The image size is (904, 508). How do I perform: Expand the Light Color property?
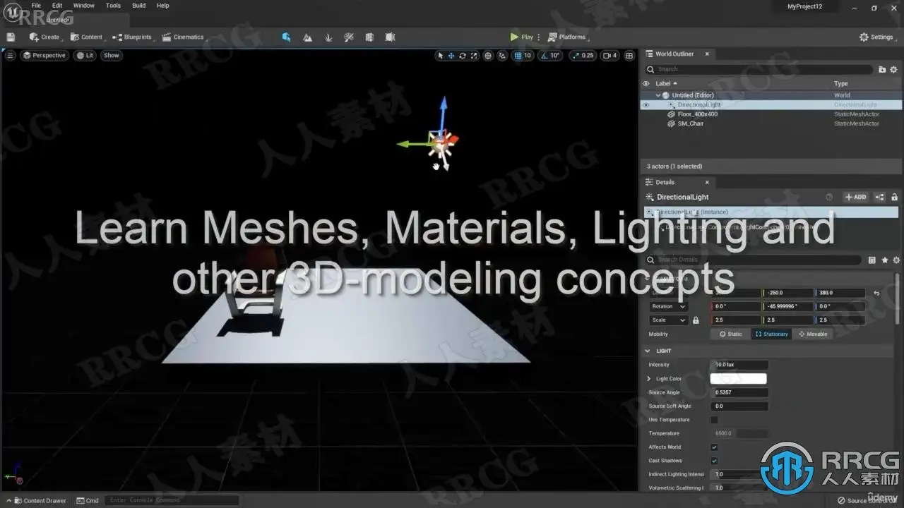tap(649, 379)
